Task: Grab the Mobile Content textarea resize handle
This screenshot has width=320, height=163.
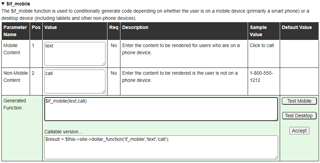Action: point(103,63)
